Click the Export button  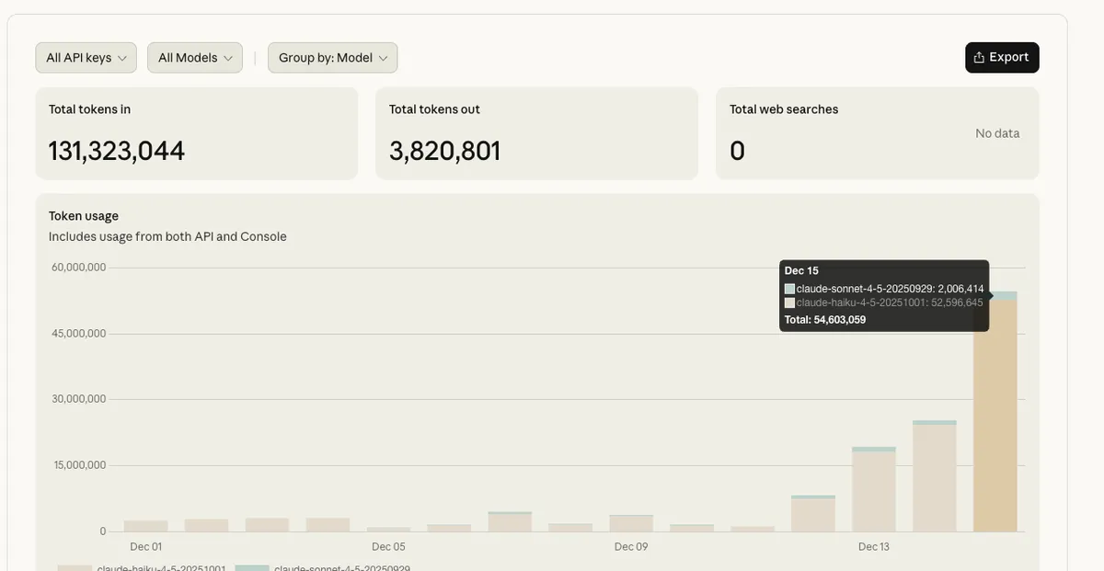coord(1002,55)
